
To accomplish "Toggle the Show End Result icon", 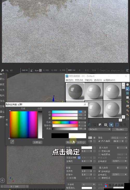I will click(117, 125).
